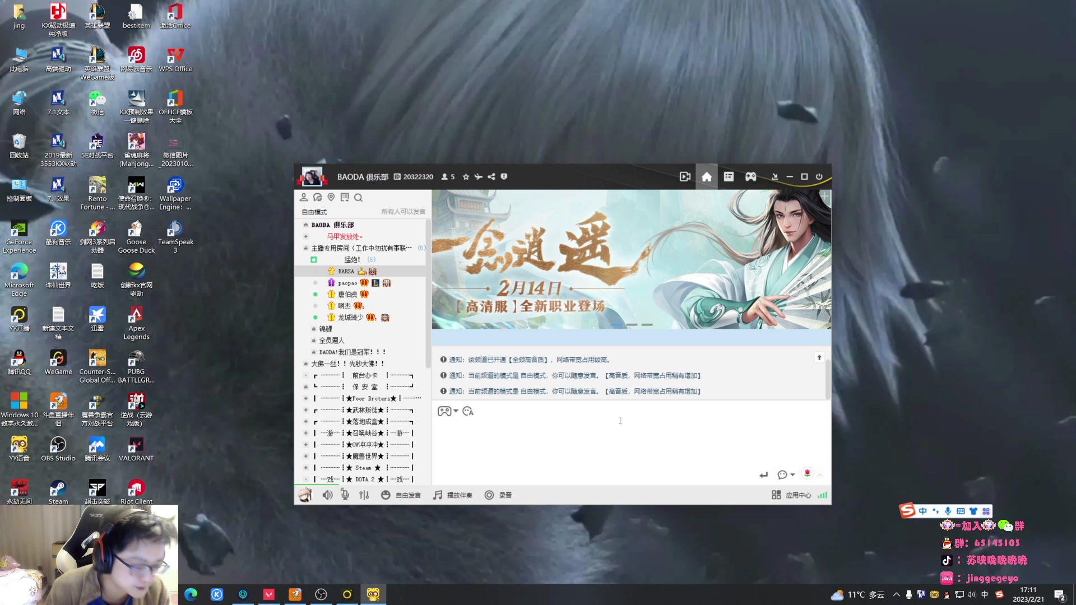Select the second banner slide indicator

[632, 325]
